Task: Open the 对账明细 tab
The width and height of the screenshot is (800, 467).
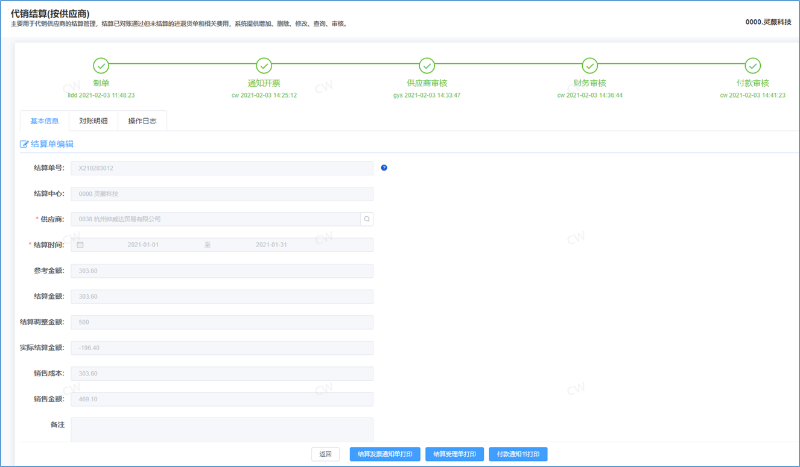Action: pos(94,121)
